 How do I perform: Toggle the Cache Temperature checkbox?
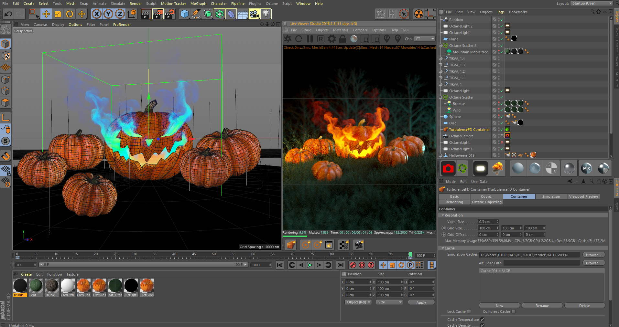(x=482, y=320)
